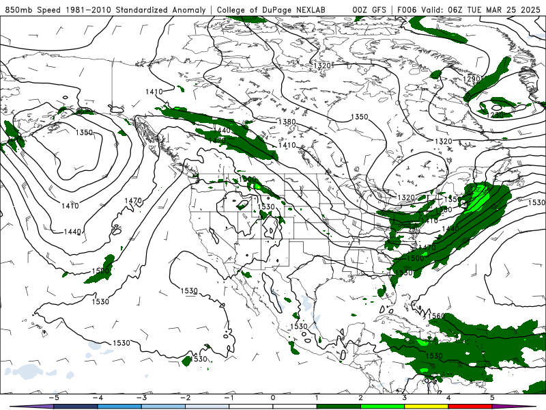Click the colorbar tick label -2
546x410 pixels.
coord(185,398)
